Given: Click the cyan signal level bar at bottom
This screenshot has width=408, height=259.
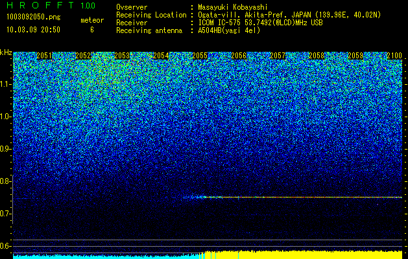Looking at the screenshot, I should (106, 256).
